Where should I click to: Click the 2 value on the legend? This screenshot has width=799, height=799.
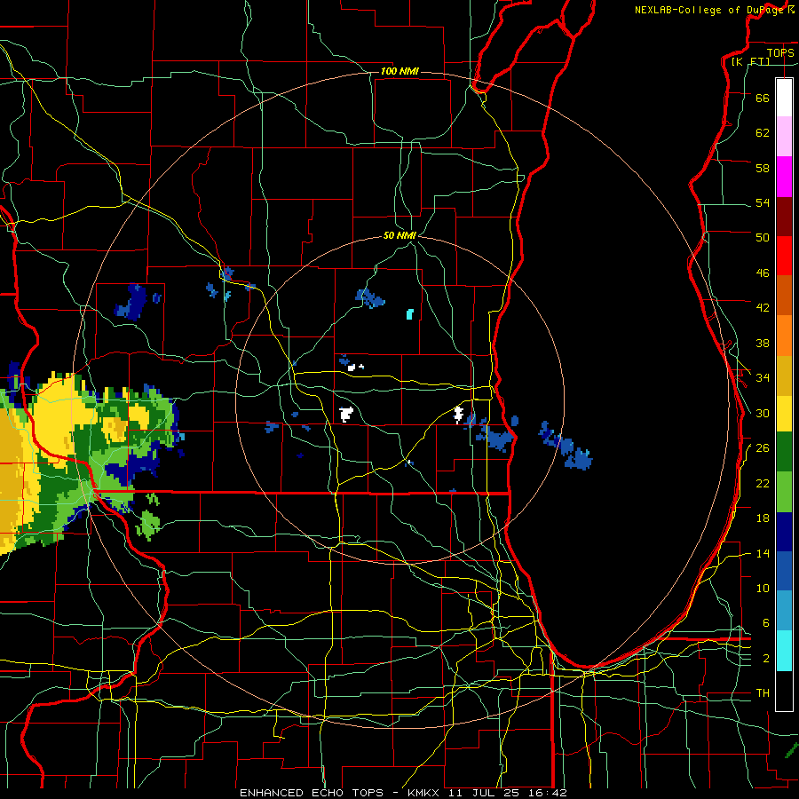tap(765, 659)
